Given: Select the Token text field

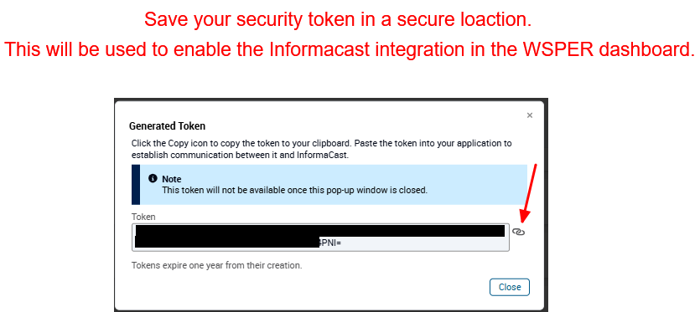Looking at the screenshot, I should tap(320, 238).
